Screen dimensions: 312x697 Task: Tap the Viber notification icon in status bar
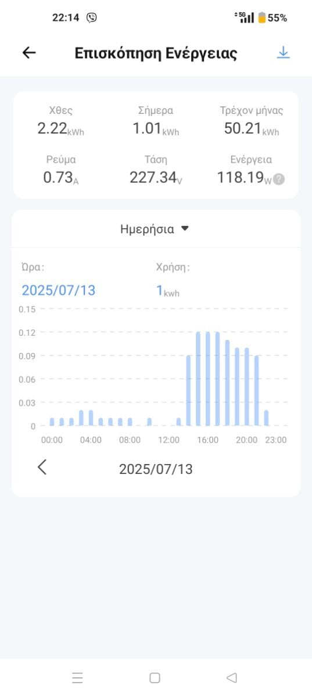pos(92,17)
